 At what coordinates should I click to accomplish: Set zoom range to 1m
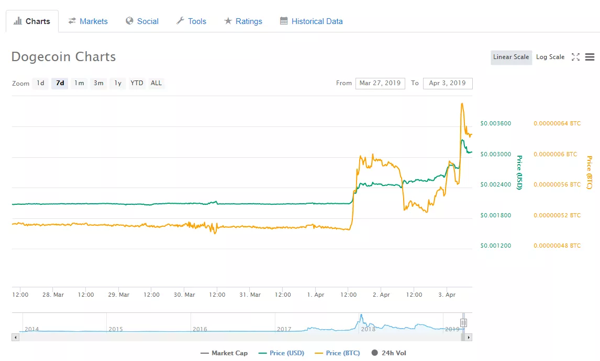click(79, 83)
